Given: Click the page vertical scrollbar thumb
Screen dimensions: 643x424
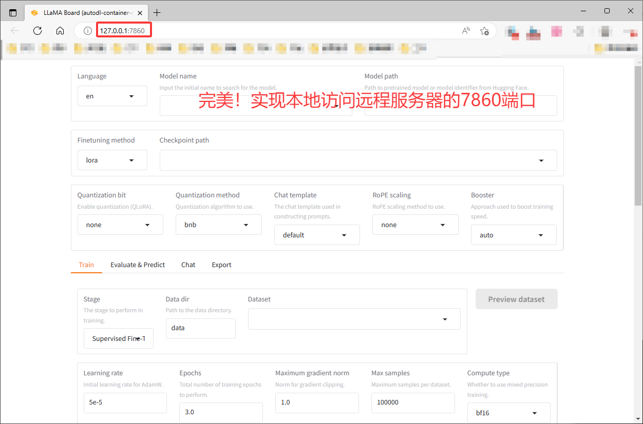Looking at the screenshot, I should pyautogui.click(x=638, y=136).
